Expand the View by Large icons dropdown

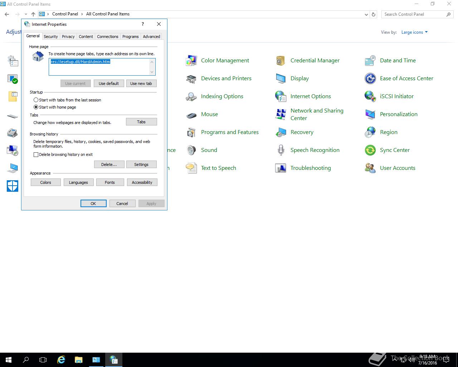[x=414, y=32]
